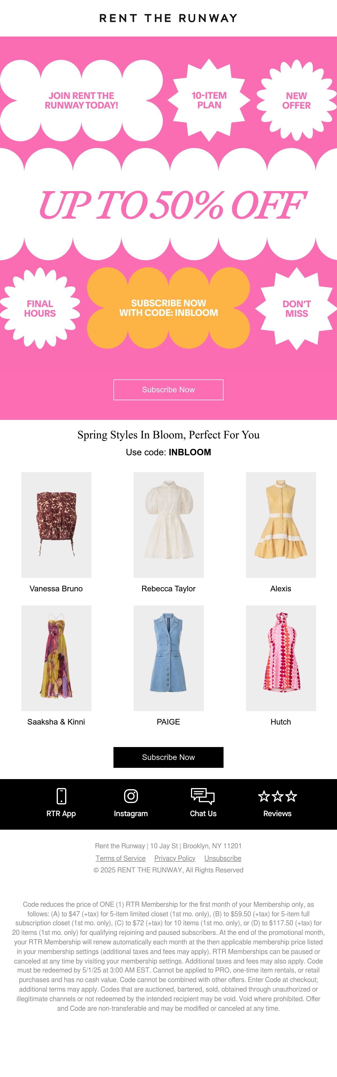The width and height of the screenshot is (337, 1077).
Task: Open the Instagram camera icon
Action: click(131, 796)
